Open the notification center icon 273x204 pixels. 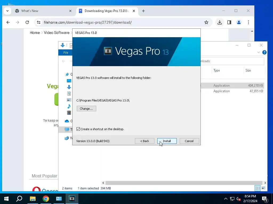click(x=264, y=199)
